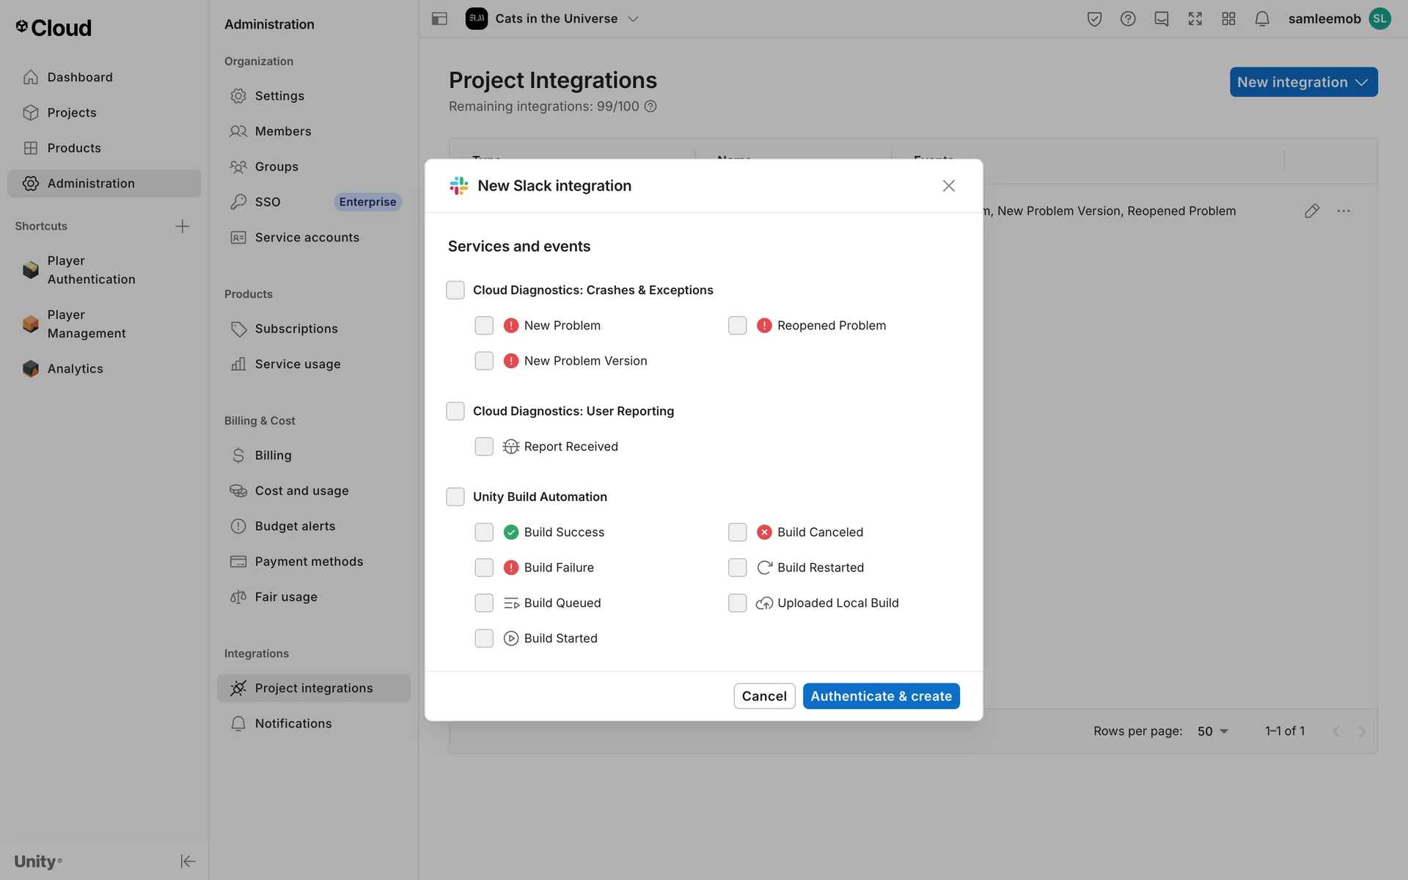Screen dimensions: 1408x880
Task: Toggle the sidebar panel layout icon
Action: pyautogui.click(x=439, y=19)
